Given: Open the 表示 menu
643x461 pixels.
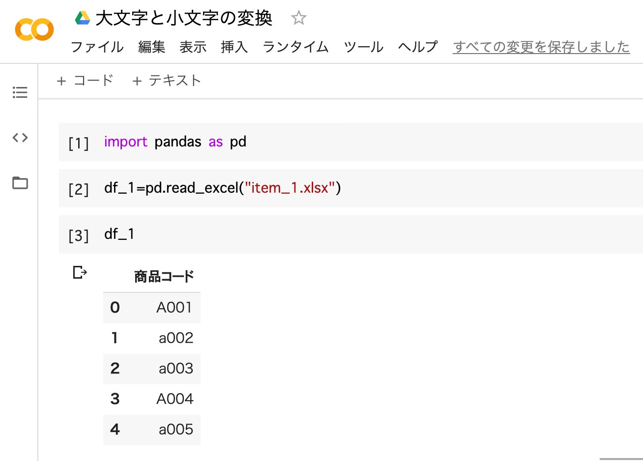Looking at the screenshot, I should point(193,47).
